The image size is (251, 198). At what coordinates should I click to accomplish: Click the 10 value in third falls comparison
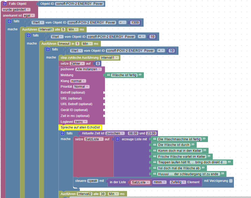[x=172, y=51]
